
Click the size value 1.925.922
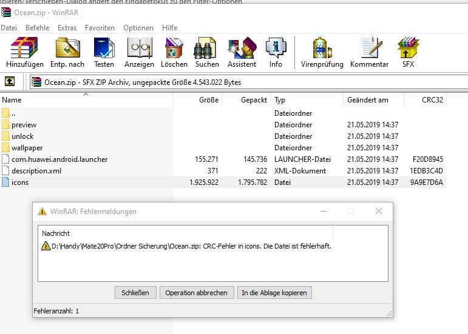point(204,182)
